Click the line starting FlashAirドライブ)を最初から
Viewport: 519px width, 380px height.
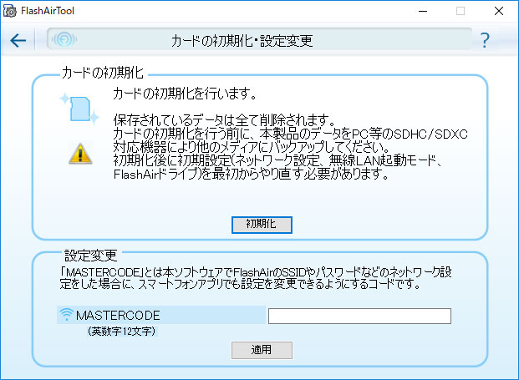251,174
